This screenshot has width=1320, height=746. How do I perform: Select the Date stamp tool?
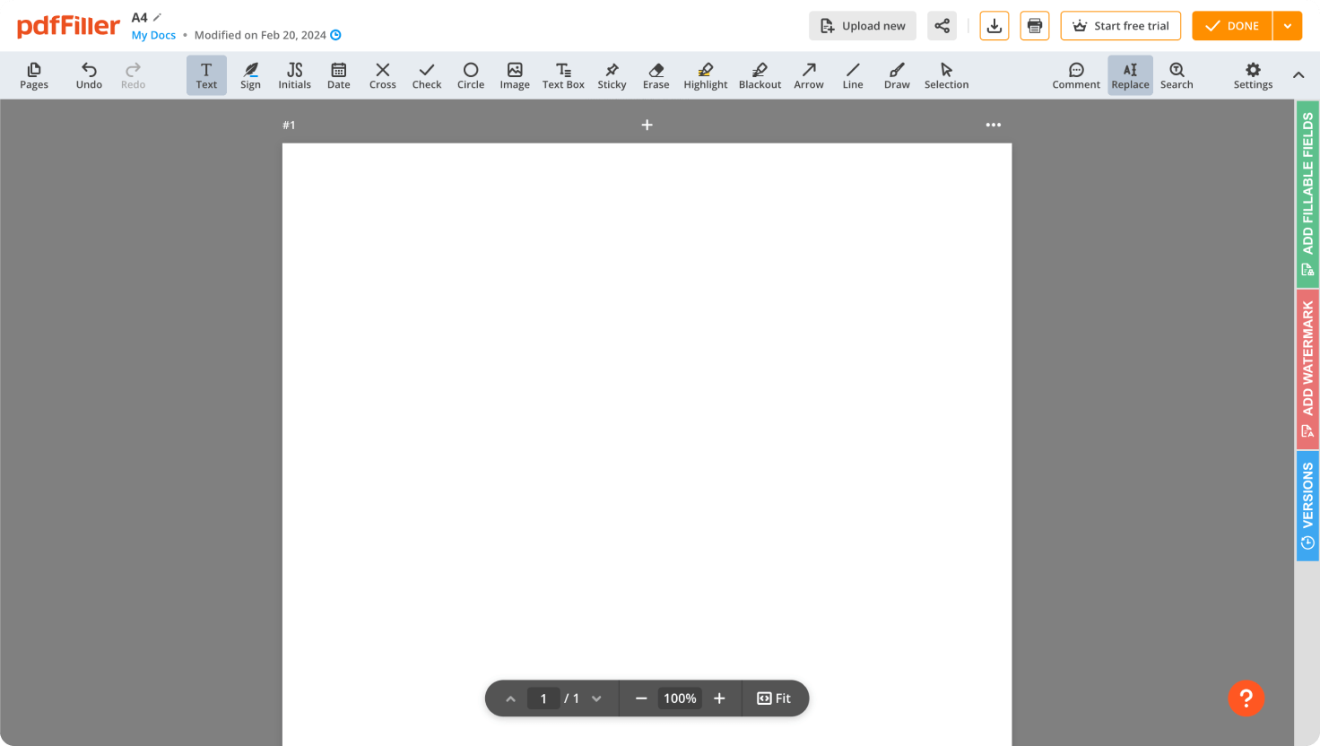coord(338,74)
